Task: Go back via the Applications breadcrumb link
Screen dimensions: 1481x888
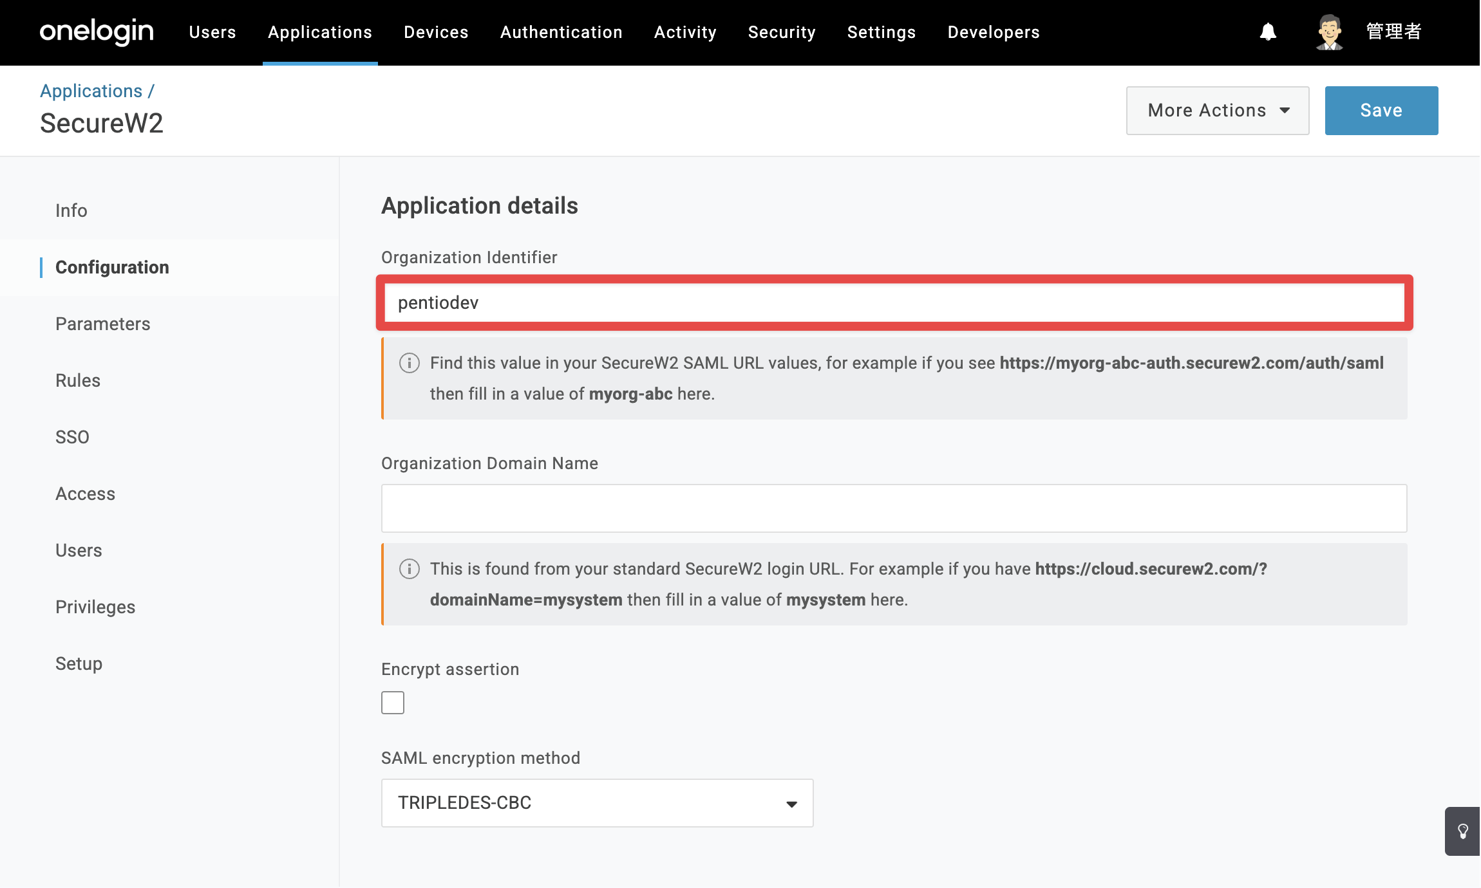Action: 91,91
